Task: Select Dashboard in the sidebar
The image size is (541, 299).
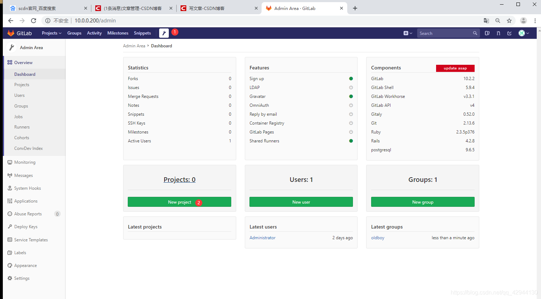Action: coord(34,74)
